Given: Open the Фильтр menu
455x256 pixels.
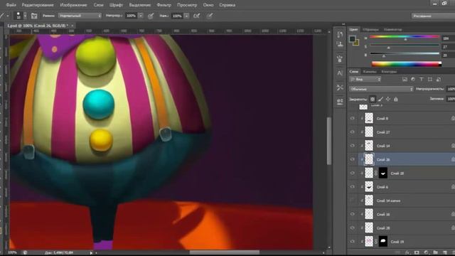Looking at the screenshot, I should 164,5.
